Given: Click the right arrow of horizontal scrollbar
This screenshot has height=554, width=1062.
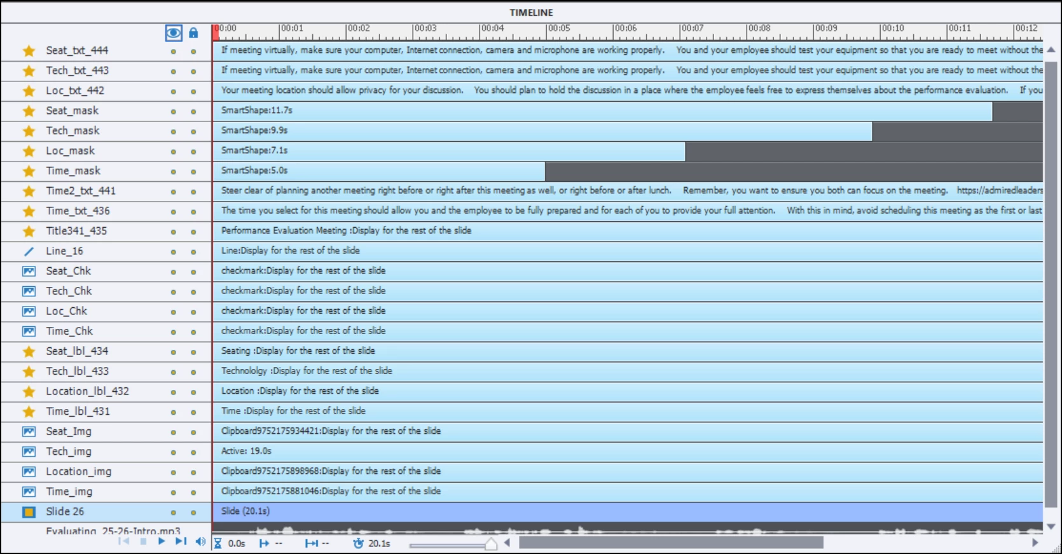Looking at the screenshot, I should pyautogui.click(x=1035, y=543).
